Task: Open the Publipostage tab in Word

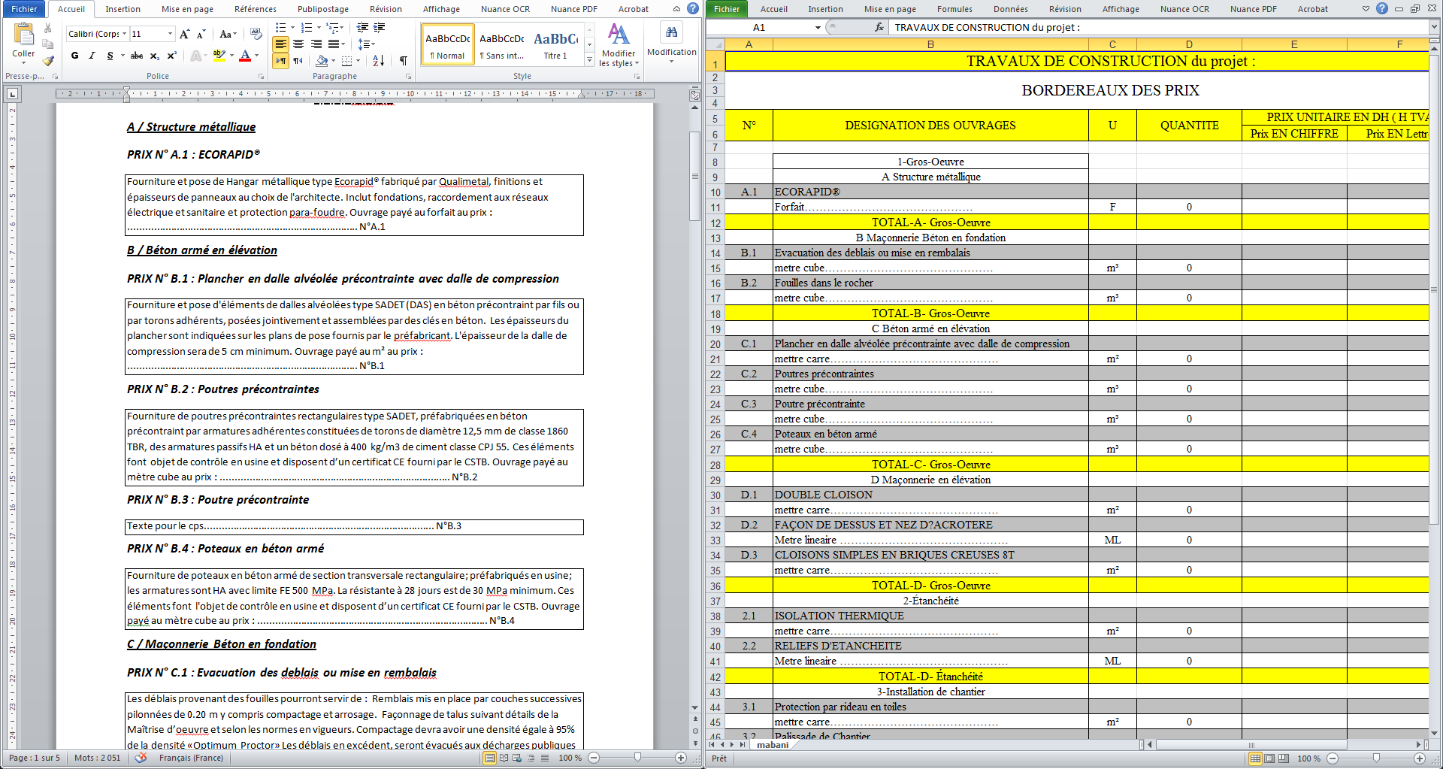Action: click(323, 9)
